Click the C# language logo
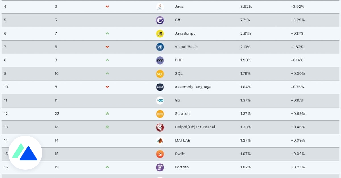Viewport: 341px width, 178px height. coord(160,20)
